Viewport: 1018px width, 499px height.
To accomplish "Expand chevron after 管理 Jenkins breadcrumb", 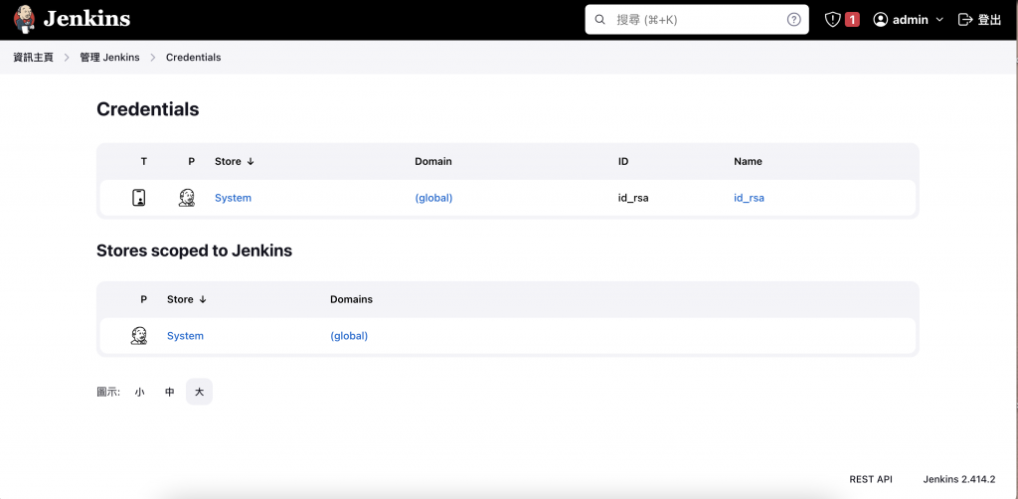I will coord(153,57).
